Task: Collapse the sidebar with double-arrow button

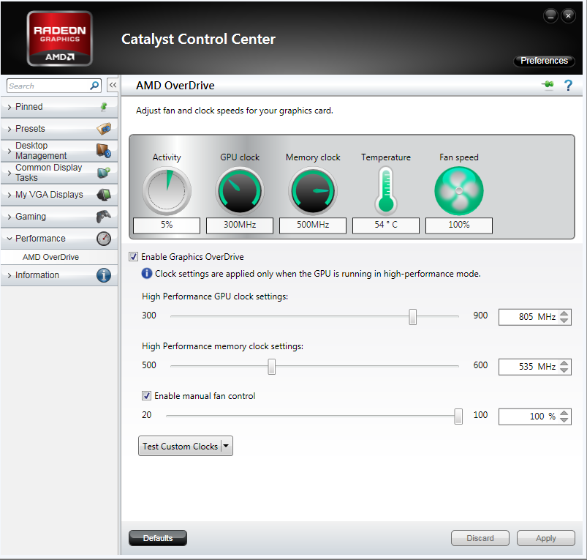Action: tap(113, 85)
